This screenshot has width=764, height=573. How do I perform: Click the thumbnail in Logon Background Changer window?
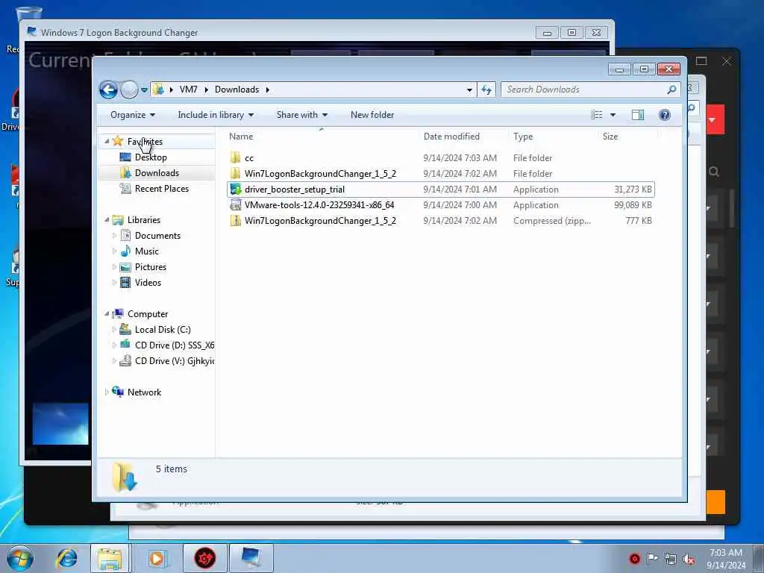pos(60,424)
